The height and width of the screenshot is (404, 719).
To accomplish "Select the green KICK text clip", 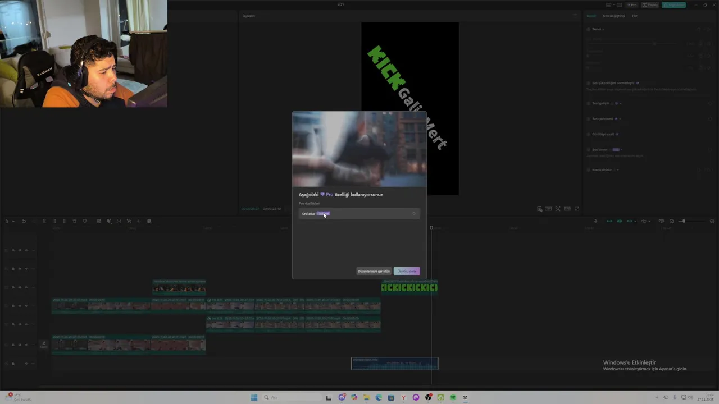I will click(x=409, y=287).
